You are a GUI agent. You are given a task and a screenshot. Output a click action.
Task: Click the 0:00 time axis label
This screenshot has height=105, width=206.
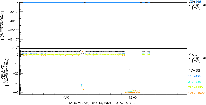[66, 98]
